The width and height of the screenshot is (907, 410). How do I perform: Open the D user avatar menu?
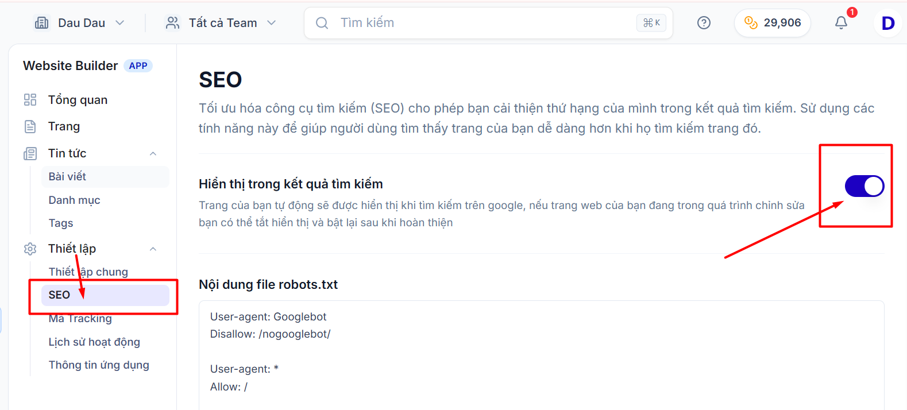[887, 23]
